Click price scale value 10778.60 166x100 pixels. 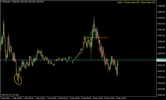click(x=161, y=18)
